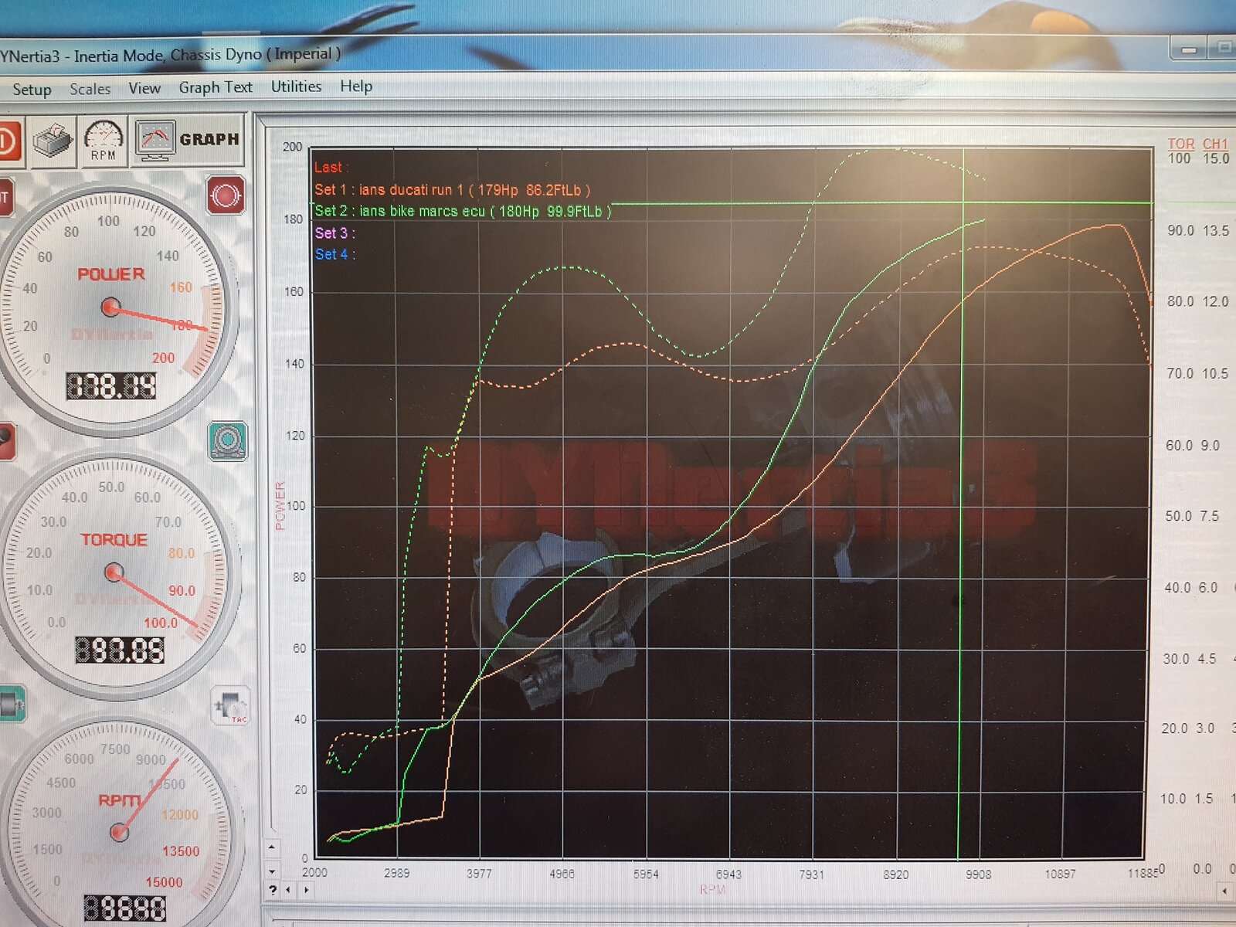Click the TOR axis label link

1180,144
